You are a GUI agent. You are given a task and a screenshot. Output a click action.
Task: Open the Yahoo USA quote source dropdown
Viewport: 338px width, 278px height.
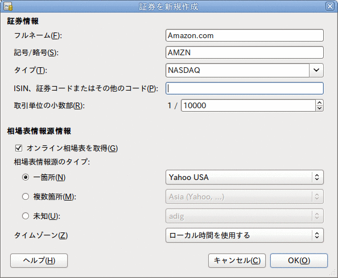(245, 177)
